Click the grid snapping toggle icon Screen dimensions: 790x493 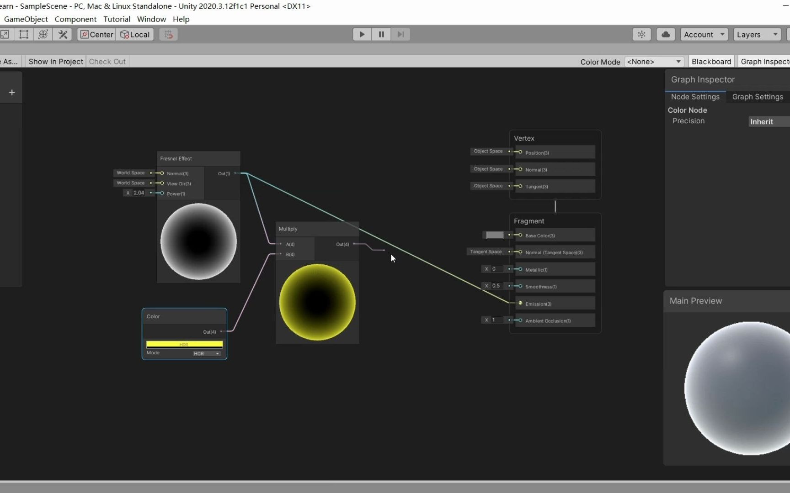(x=168, y=34)
